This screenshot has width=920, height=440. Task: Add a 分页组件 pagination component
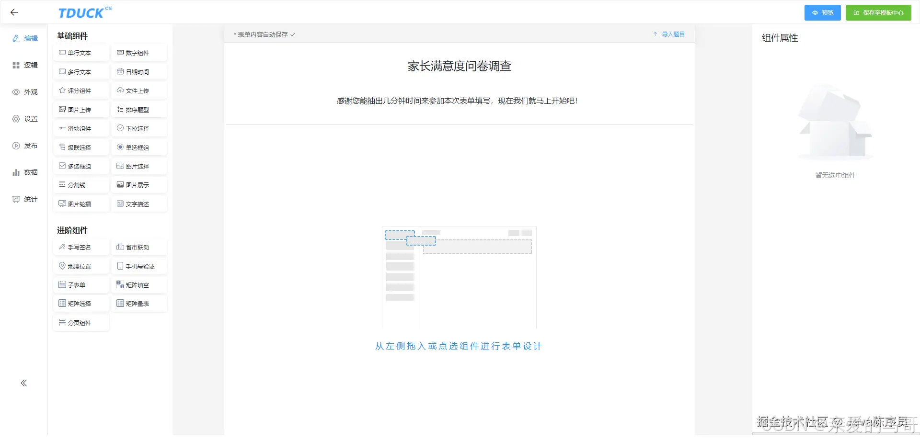click(81, 323)
